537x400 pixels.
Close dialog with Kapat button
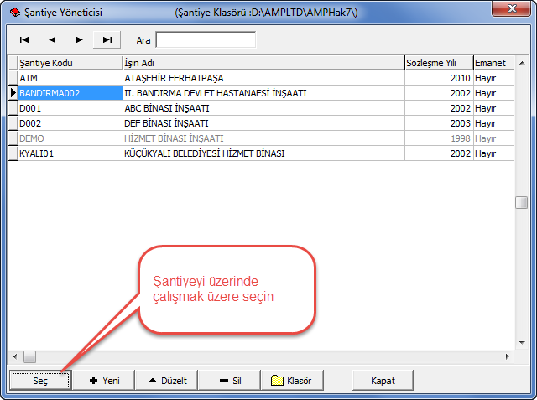click(x=383, y=380)
